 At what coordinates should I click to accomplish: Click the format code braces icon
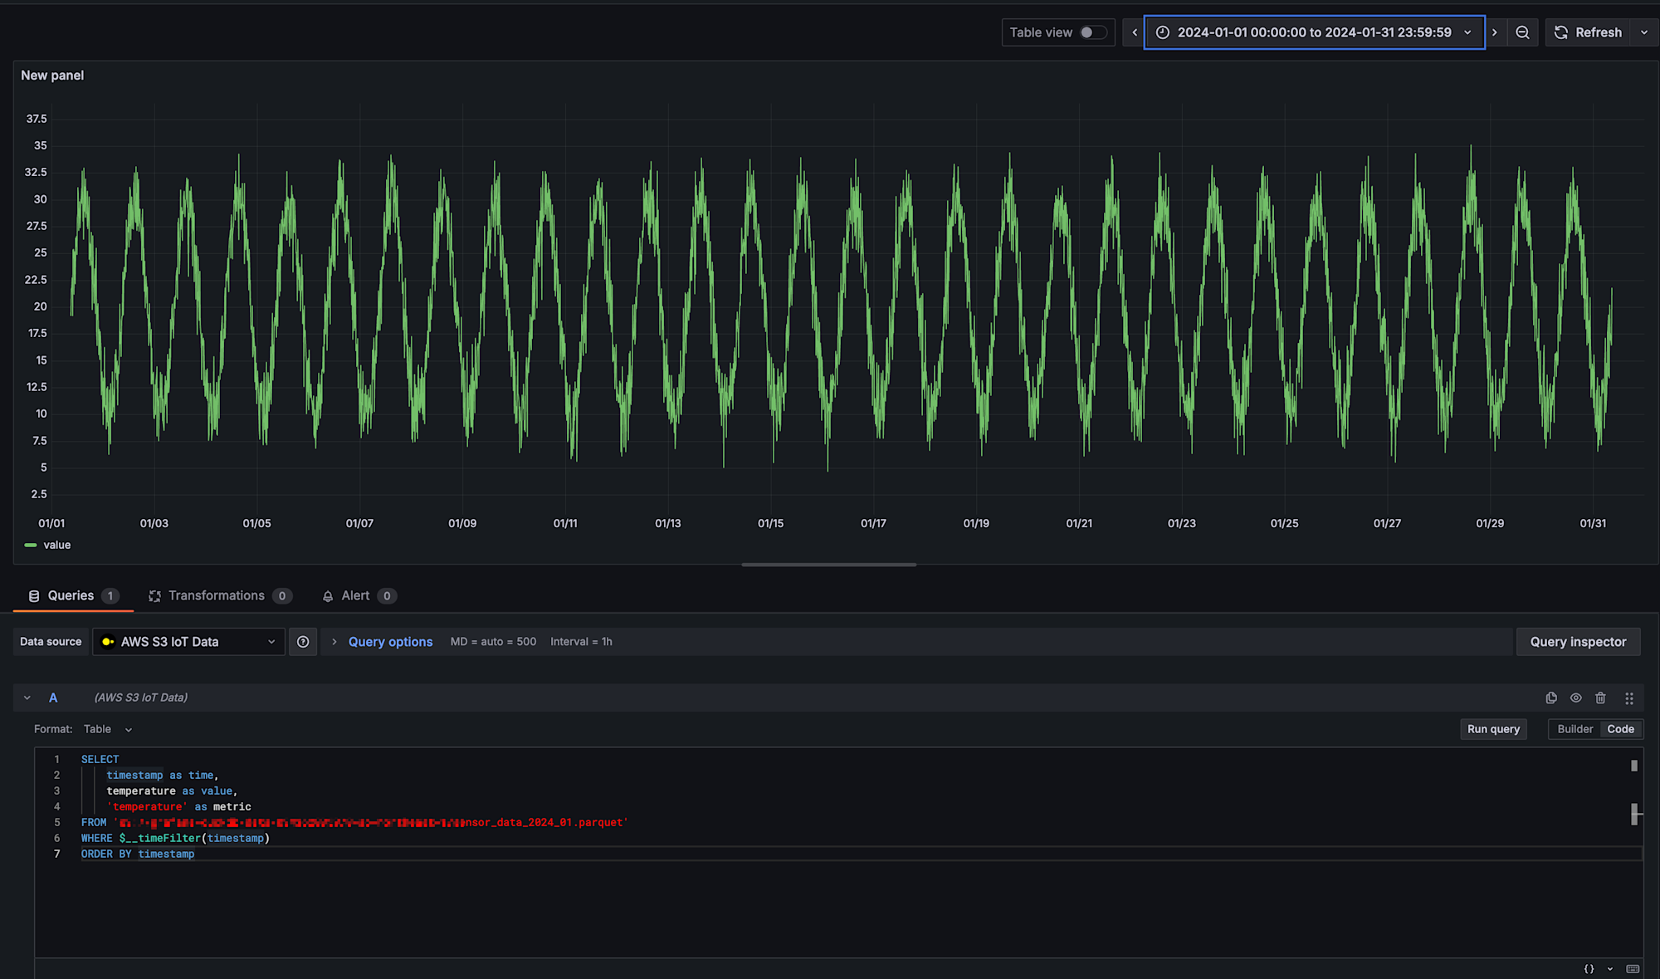[x=1589, y=969]
